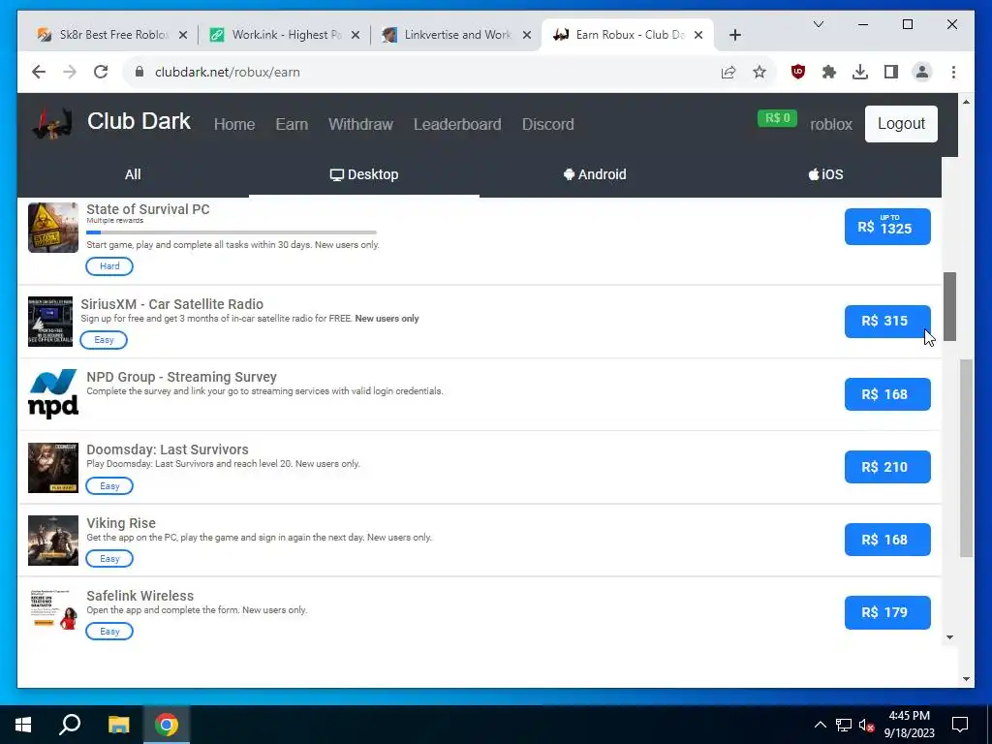Click the R$ 210 Doomsday reward button

(887, 467)
